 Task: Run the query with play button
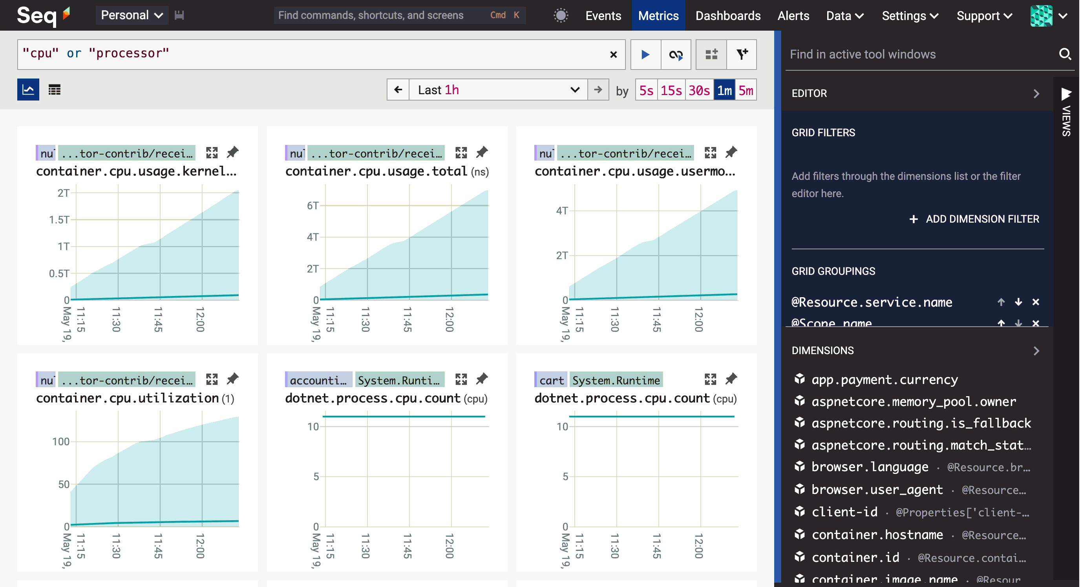tap(646, 55)
